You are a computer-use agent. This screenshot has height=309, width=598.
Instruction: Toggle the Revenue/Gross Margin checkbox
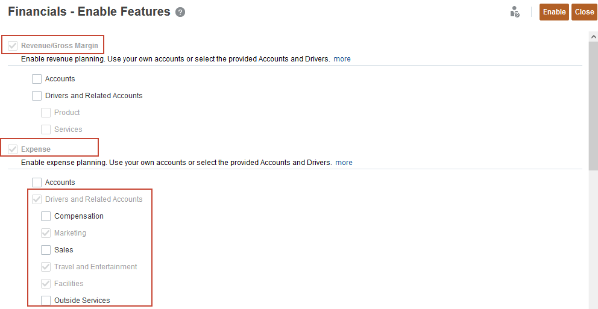coord(13,45)
